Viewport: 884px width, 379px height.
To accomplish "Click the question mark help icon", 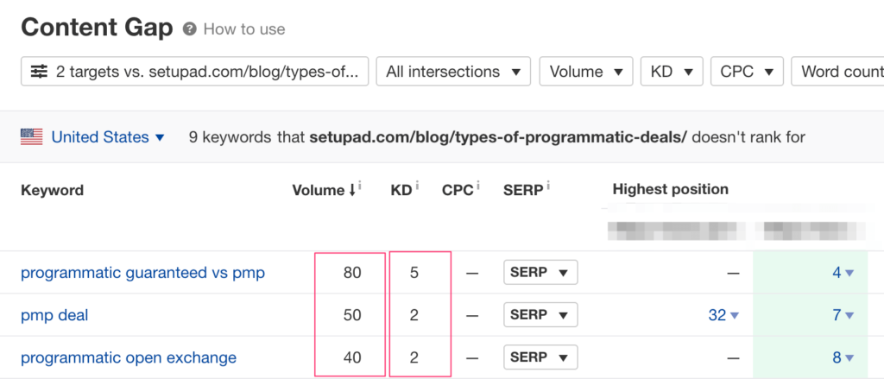I will click(x=190, y=28).
